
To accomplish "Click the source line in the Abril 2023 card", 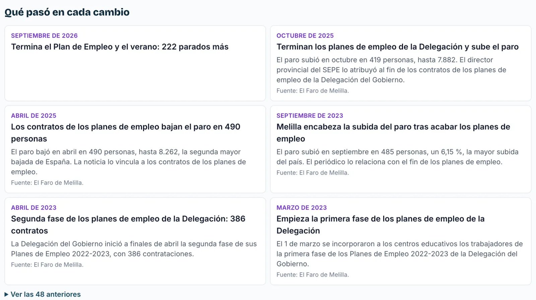I will [x=47, y=265].
